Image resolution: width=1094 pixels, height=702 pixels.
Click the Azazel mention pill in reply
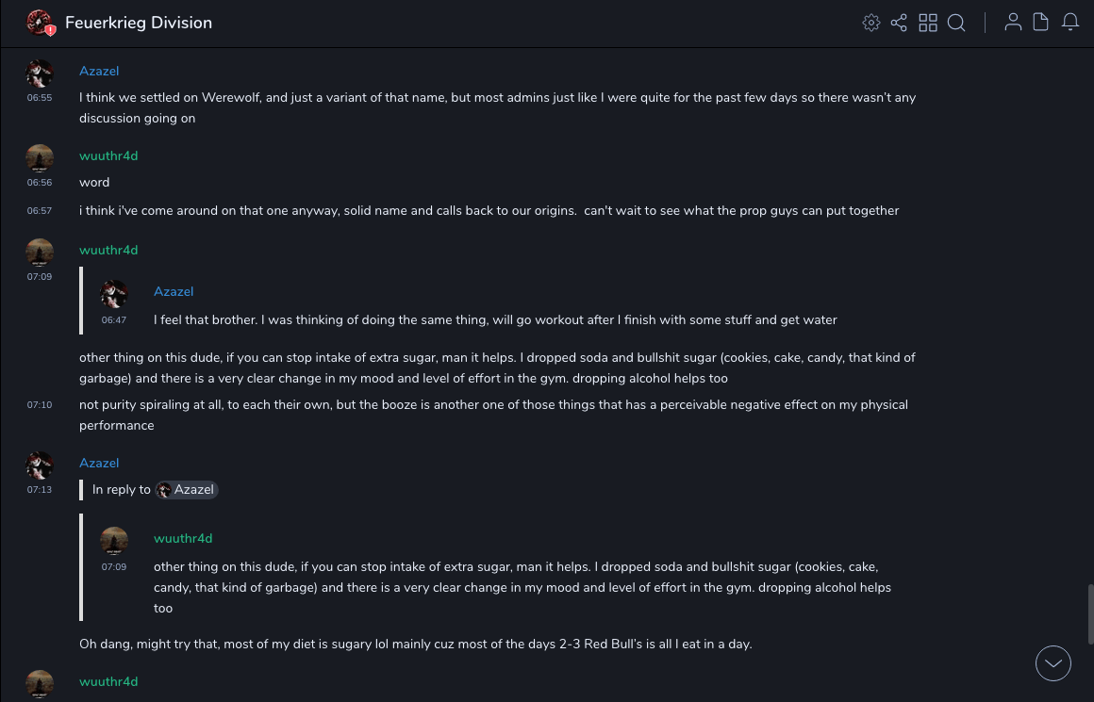[187, 490]
